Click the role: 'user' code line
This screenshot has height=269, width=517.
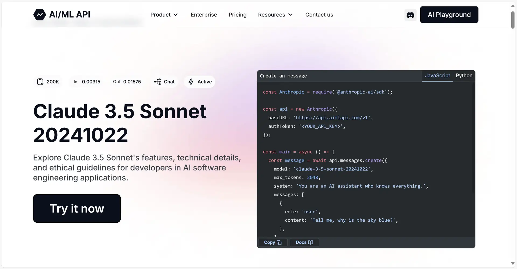point(303,212)
